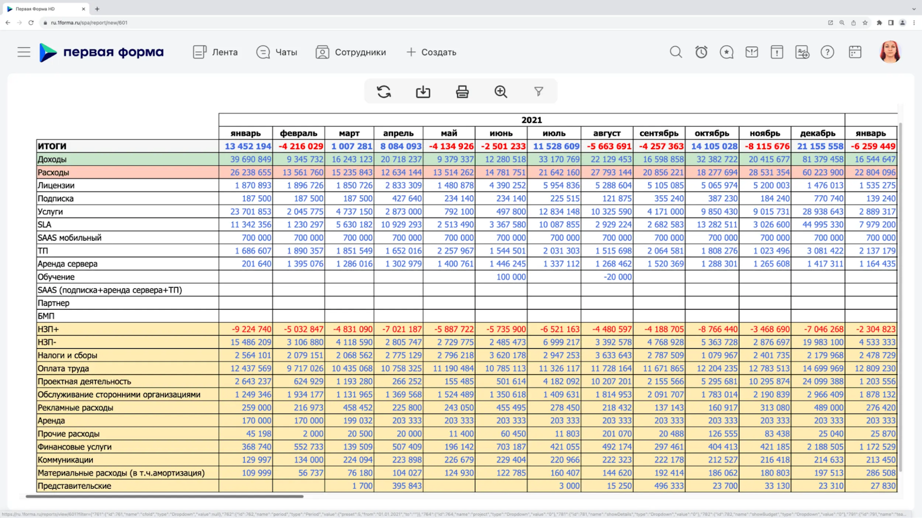Click the Аренда сервера row label

click(x=67, y=264)
